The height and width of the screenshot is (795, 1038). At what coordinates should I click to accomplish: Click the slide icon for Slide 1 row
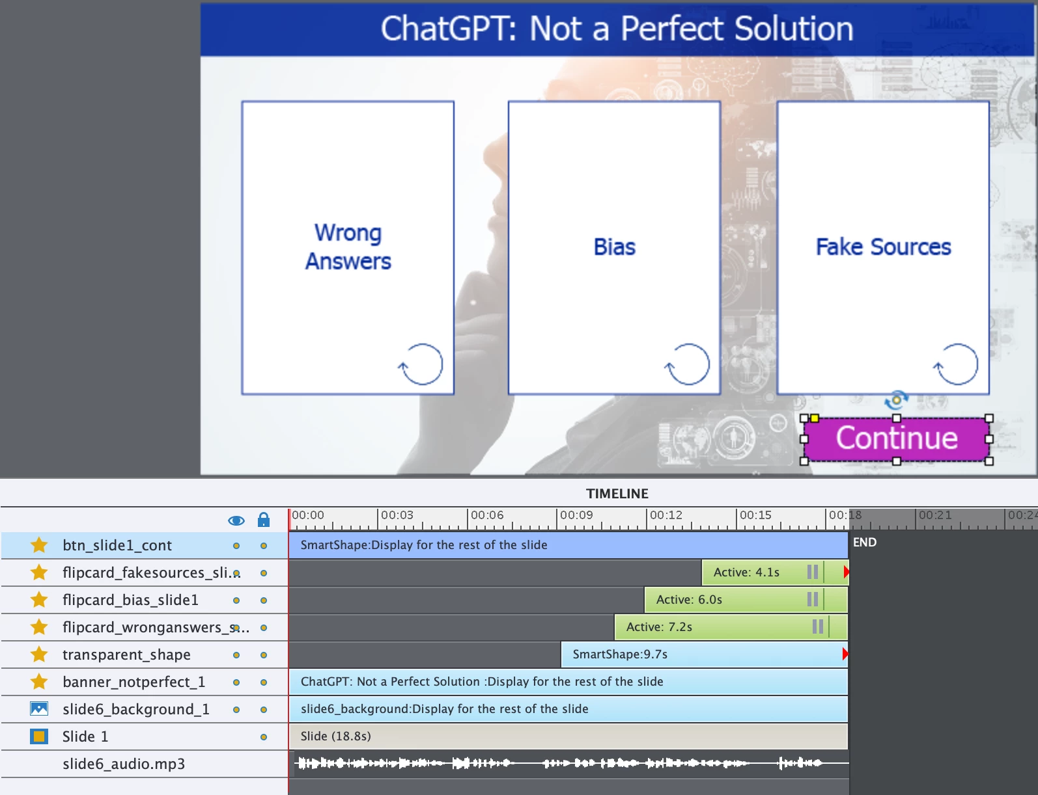tap(39, 736)
